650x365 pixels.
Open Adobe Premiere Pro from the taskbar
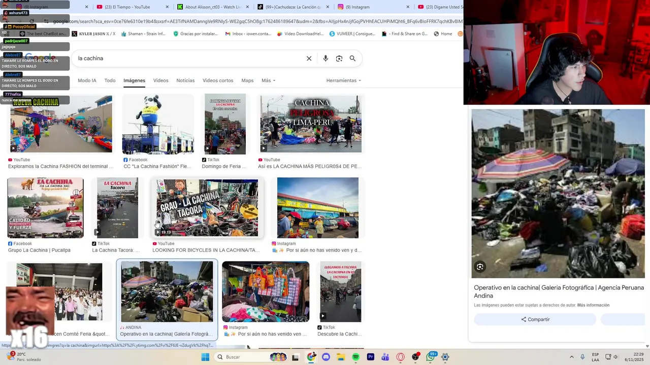click(x=371, y=357)
